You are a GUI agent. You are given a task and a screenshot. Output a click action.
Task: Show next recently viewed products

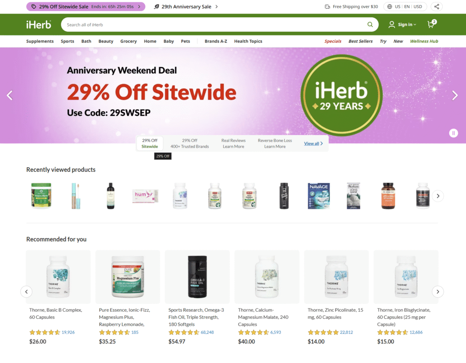pos(438,196)
